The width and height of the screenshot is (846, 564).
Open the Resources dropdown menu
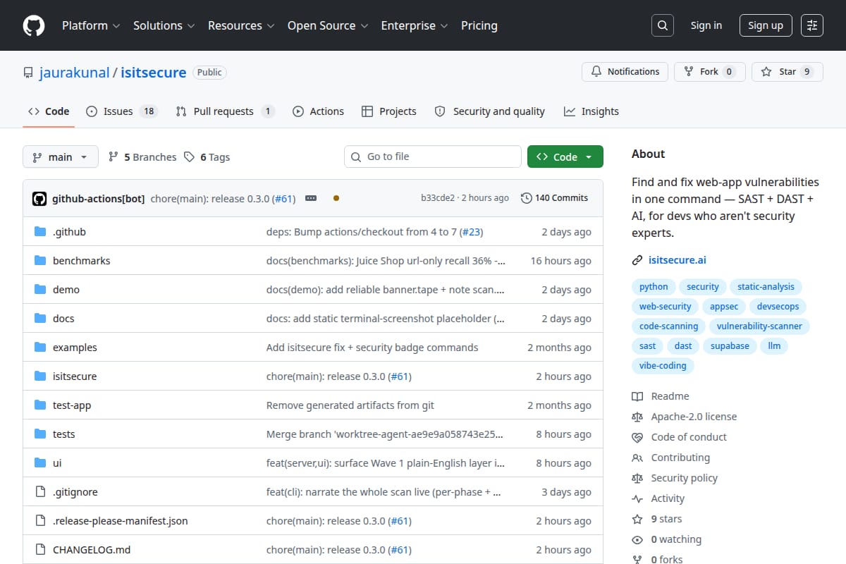coord(240,25)
